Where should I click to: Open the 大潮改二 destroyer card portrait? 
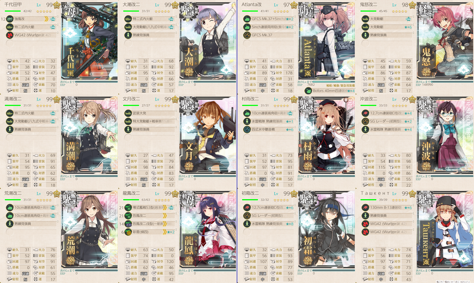[208, 42]
